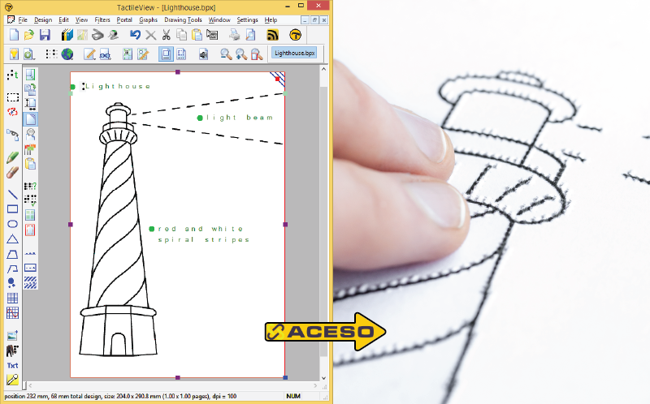Viewport: 650px width, 404px height.
Task: Toggle the diagonal stripes fill pattern
Action: click(30, 282)
